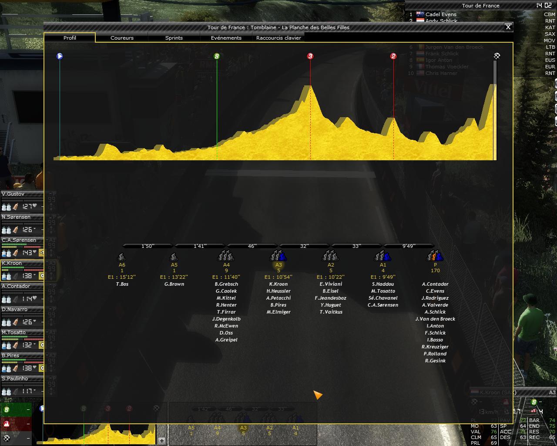
Task: Open the Raccourcis clavier tab
Action: 278,38
